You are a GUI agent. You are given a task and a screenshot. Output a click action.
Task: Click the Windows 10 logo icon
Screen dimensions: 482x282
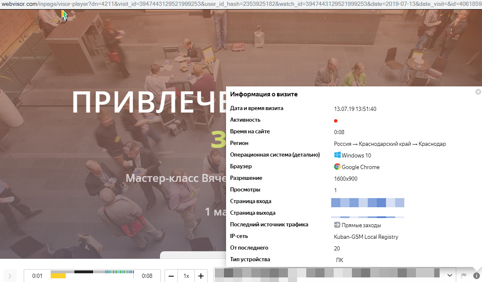tap(337, 155)
